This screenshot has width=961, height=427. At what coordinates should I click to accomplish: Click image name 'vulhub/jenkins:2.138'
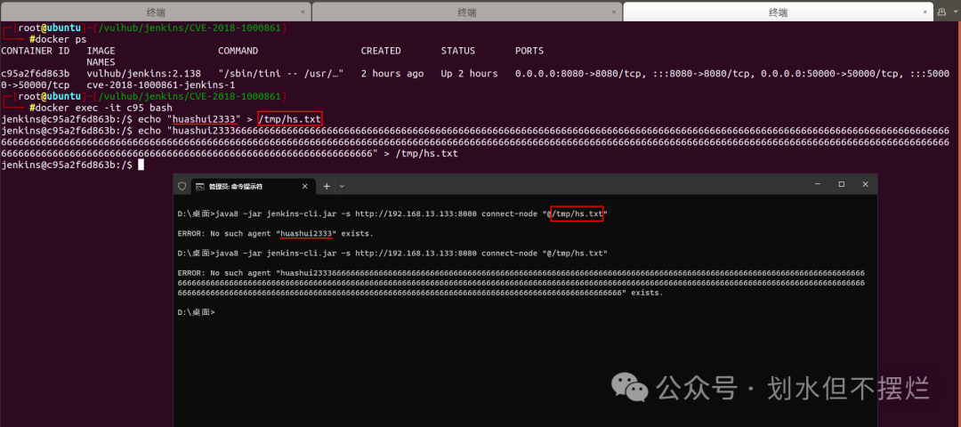pyautogui.click(x=143, y=74)
